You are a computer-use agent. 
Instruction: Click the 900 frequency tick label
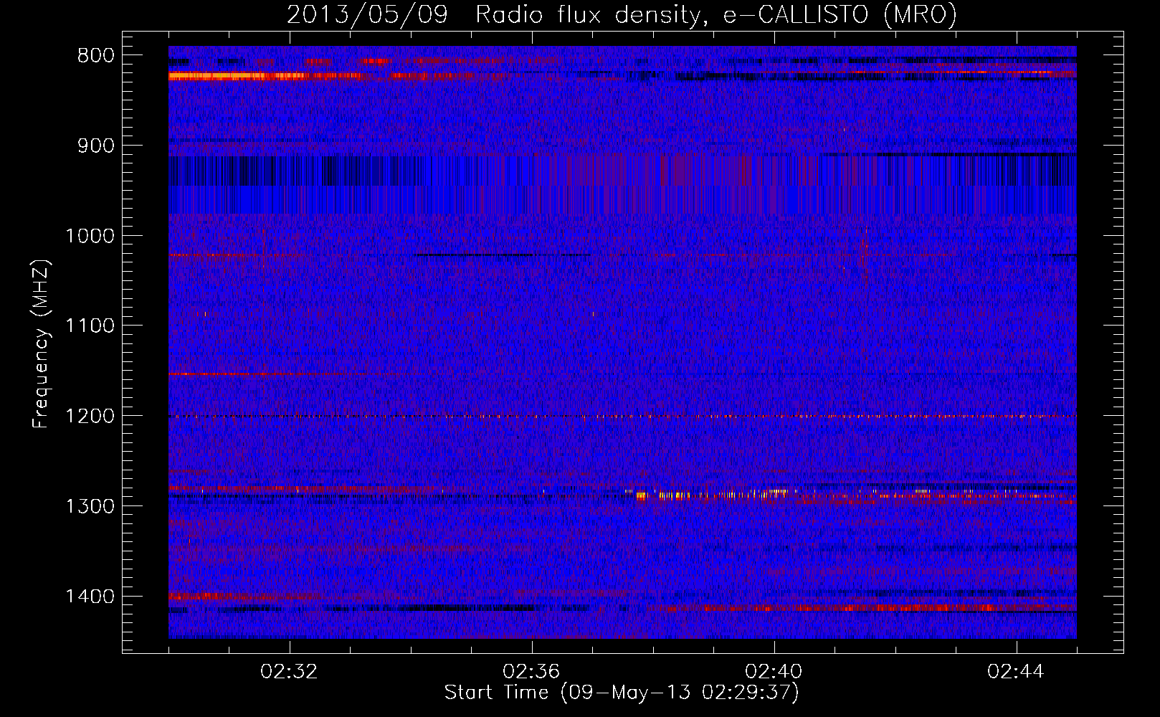[x=95, y=146]
